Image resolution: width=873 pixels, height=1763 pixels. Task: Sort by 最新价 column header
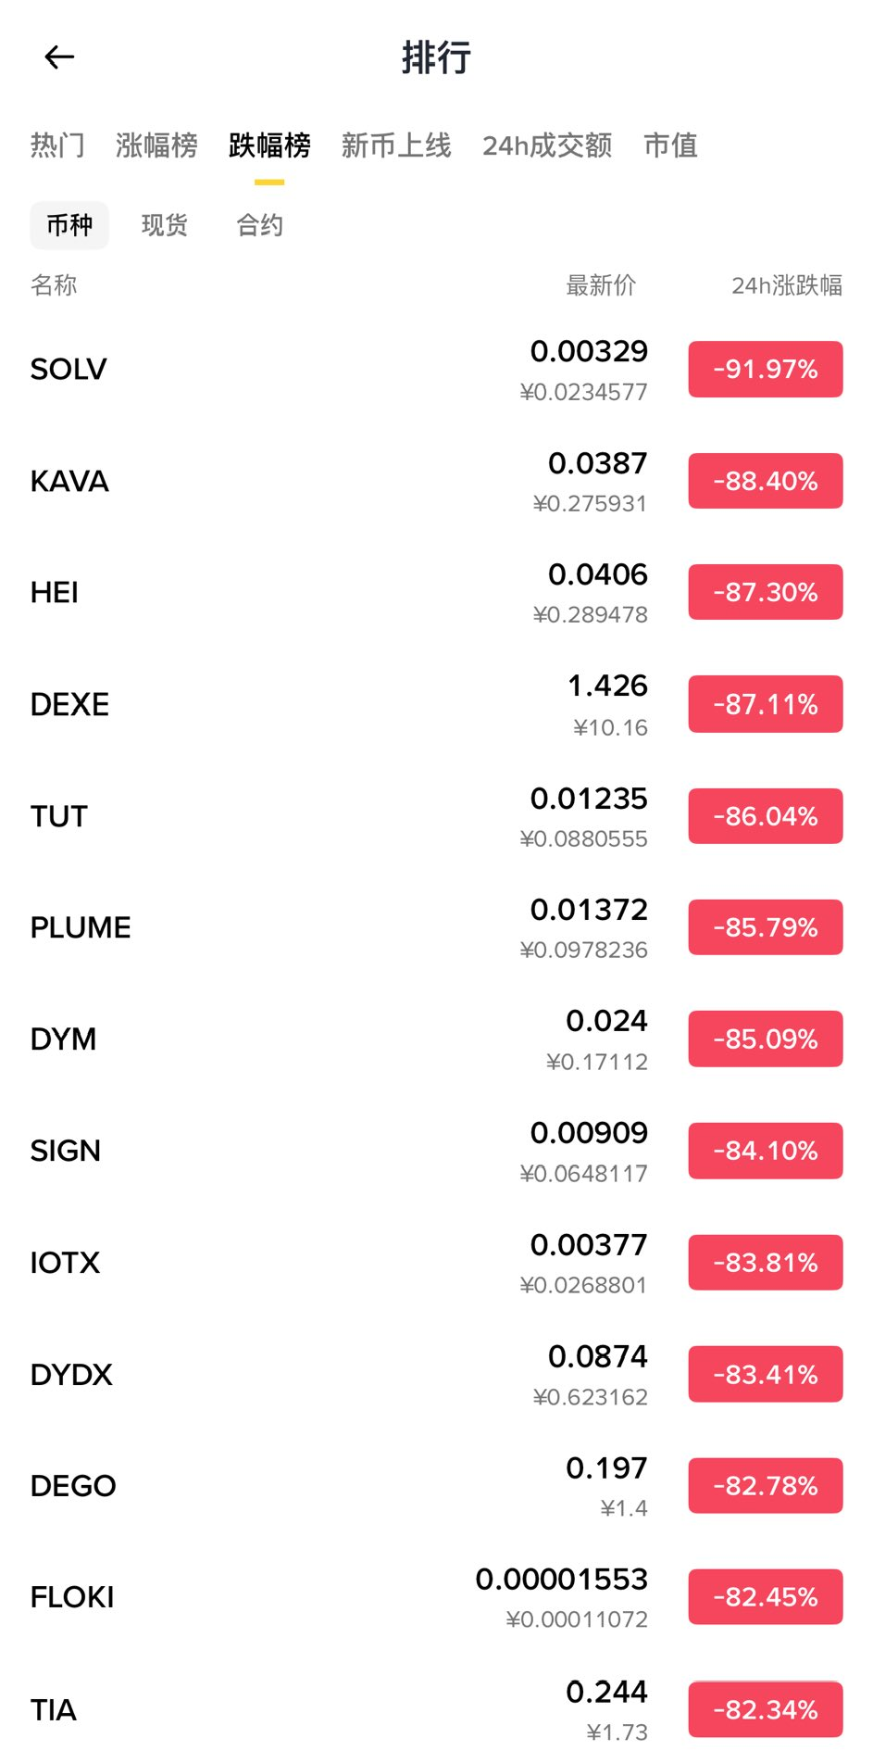click(601, 285)
